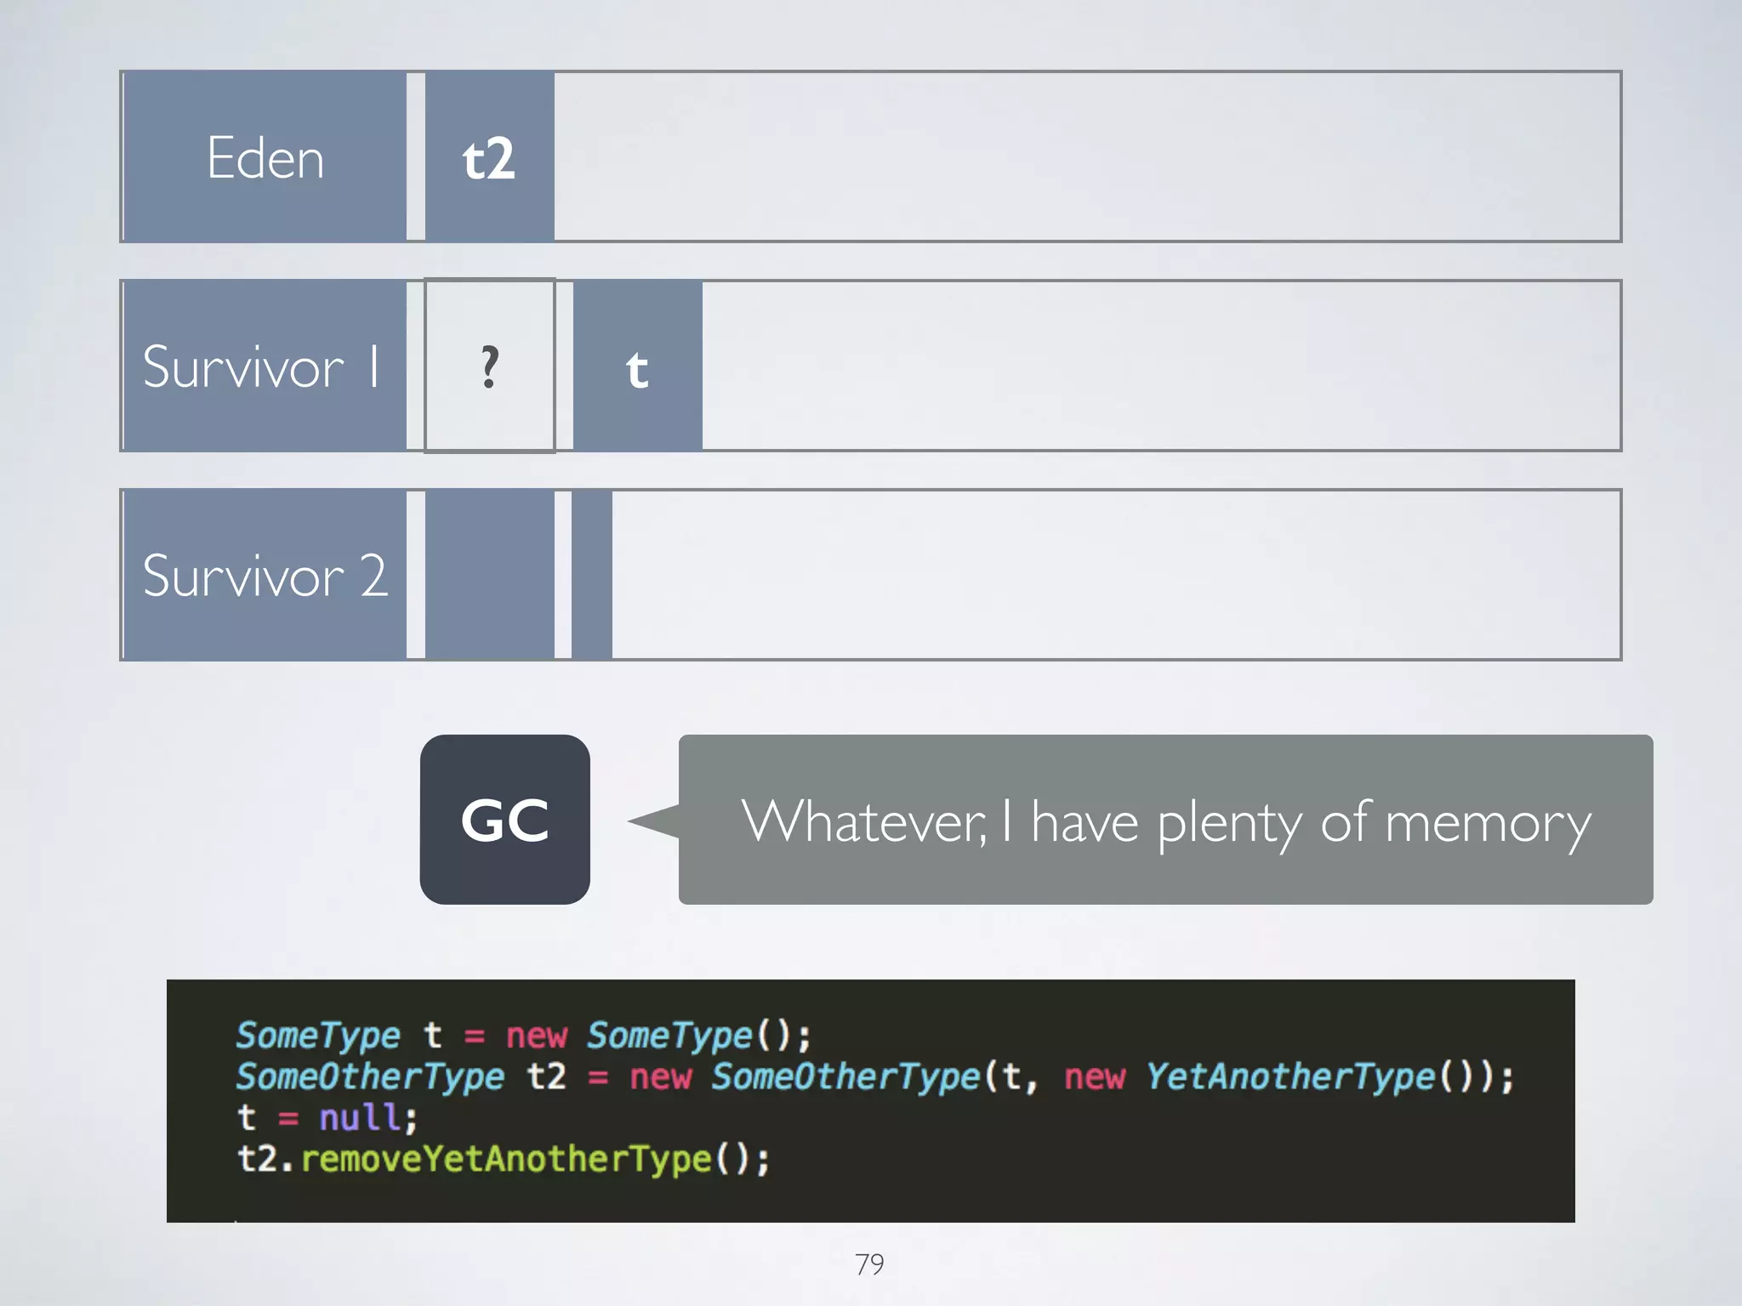Select the t block in Survivor 1

637,366
